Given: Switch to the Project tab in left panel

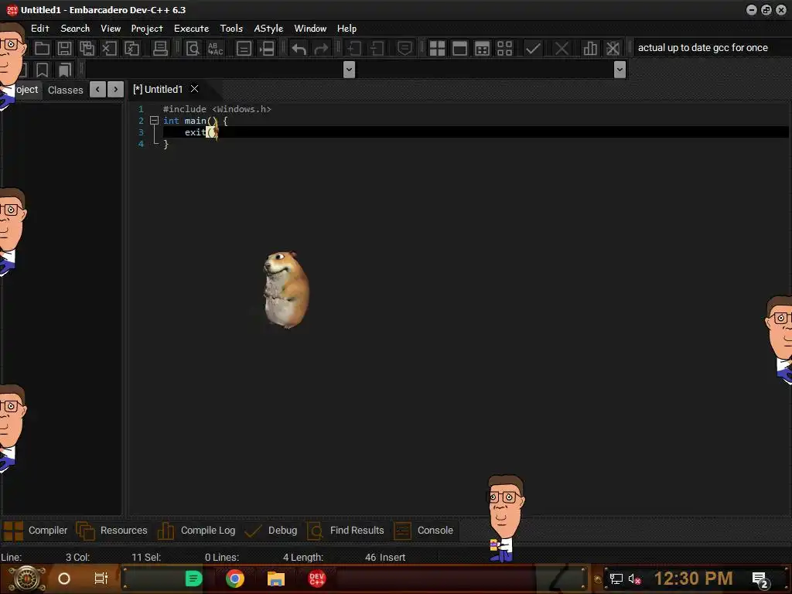Looking at the screenshot, I should pyautogui.click(x=26, y=90).
